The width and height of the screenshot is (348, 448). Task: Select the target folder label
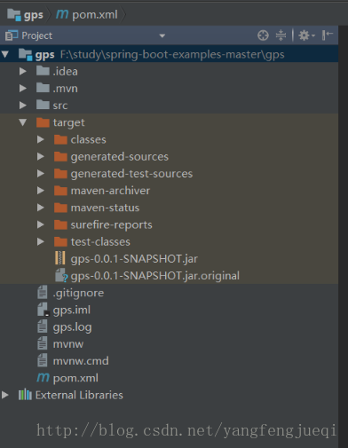tap(69, 122)
